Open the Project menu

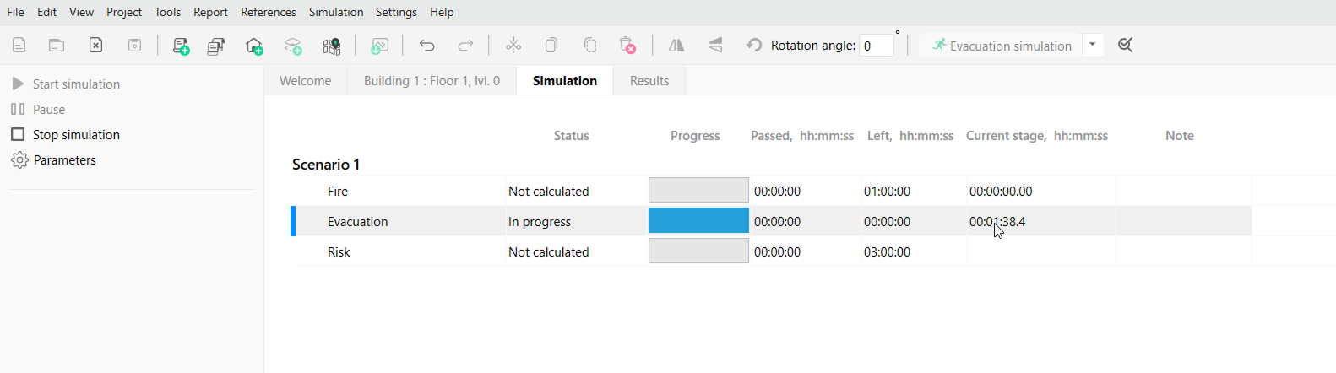124,12
